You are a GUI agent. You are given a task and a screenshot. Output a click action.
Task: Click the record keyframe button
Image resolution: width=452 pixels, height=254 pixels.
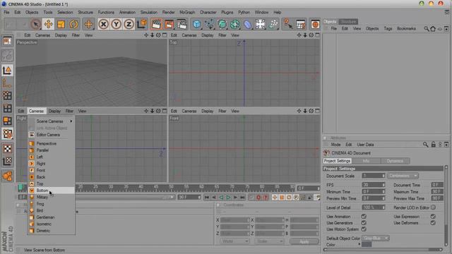coord(258,198)
